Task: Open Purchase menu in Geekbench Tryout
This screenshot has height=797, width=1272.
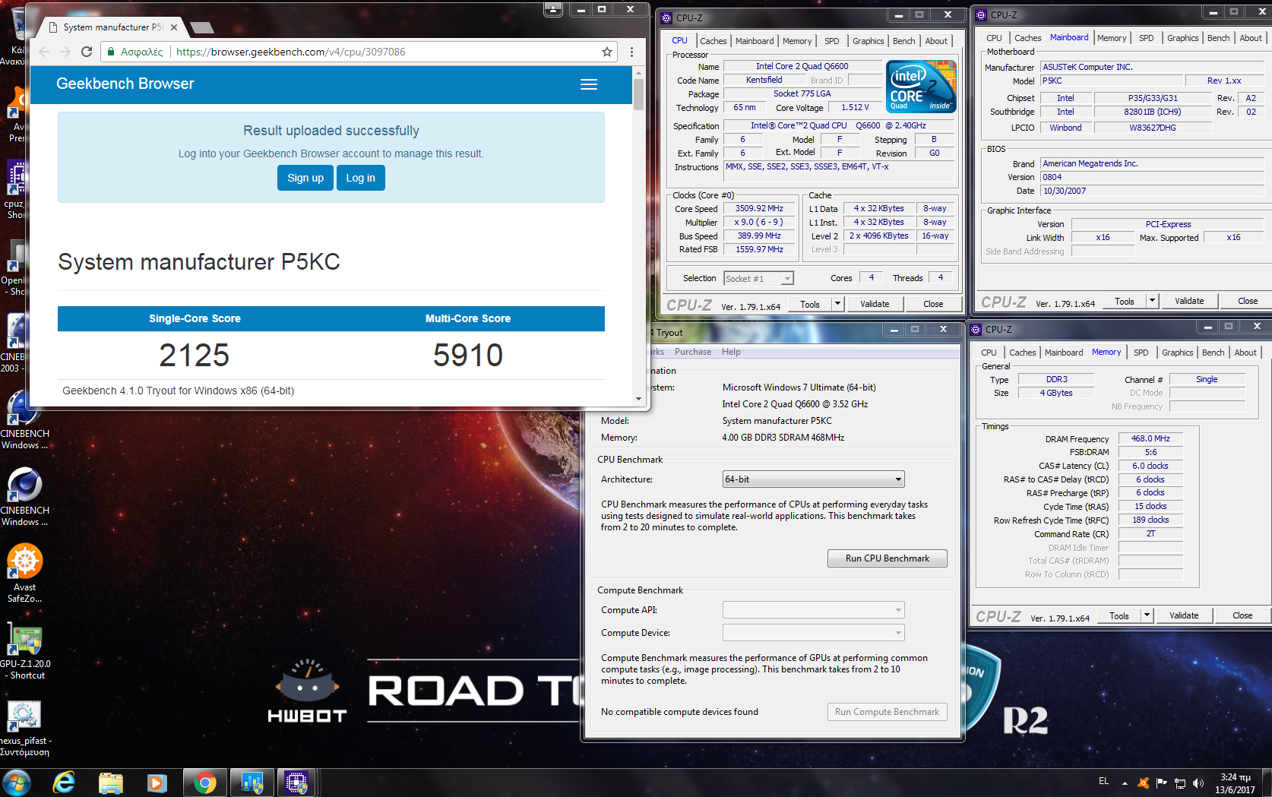Action: (x=693, y=352)
